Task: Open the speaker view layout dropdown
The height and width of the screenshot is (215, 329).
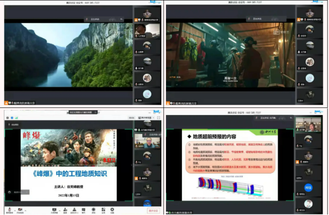Action: tap(146, 117)
